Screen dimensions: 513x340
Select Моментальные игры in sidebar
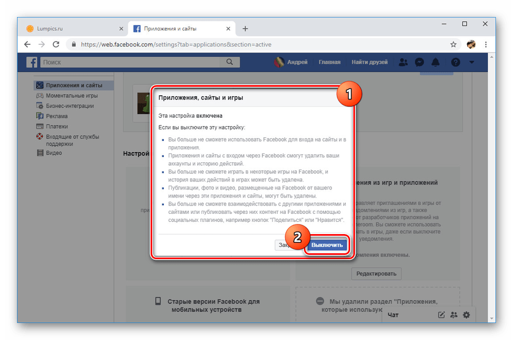point(71,96)
